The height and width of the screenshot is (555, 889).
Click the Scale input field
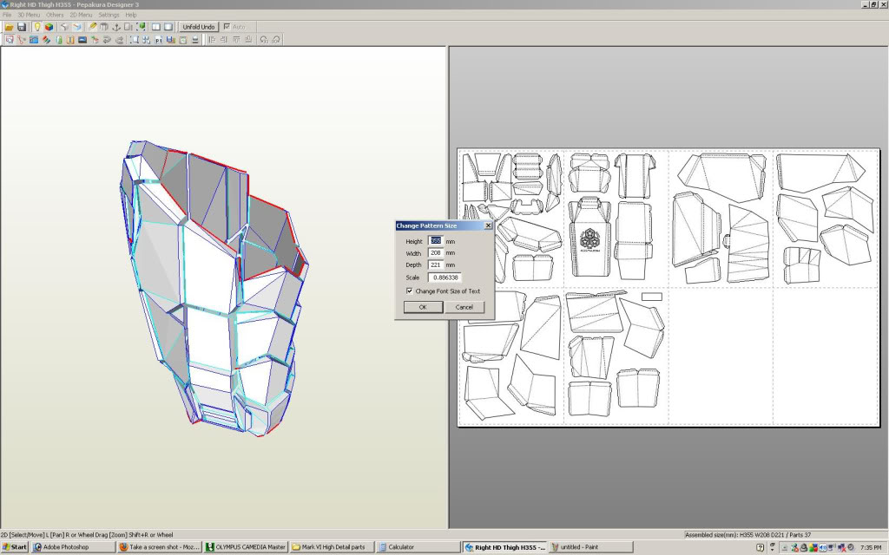pos(444,277)
